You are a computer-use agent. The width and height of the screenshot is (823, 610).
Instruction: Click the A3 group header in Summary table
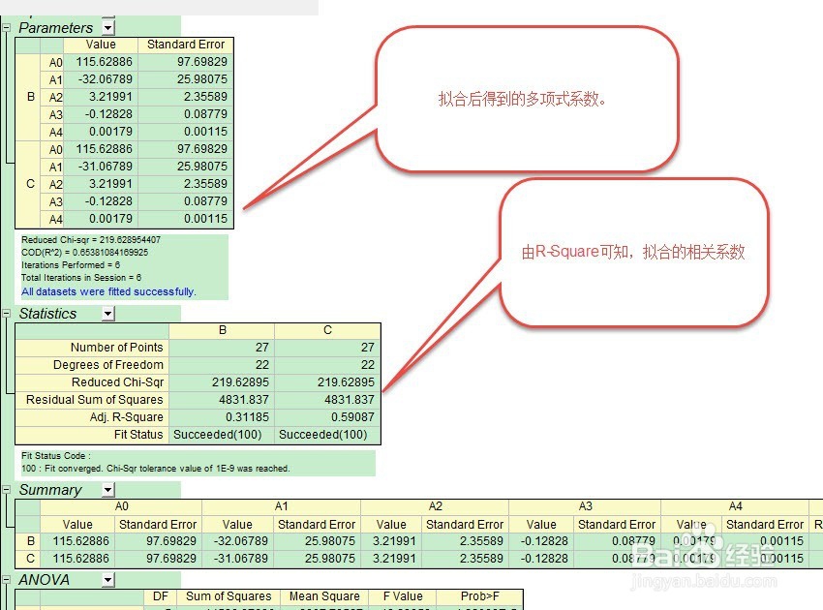click(x=585, y=506)
